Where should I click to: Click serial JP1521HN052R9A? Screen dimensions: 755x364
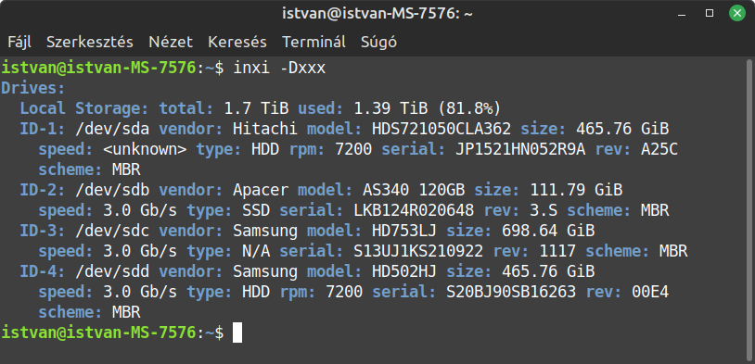[x=520, y=149]
